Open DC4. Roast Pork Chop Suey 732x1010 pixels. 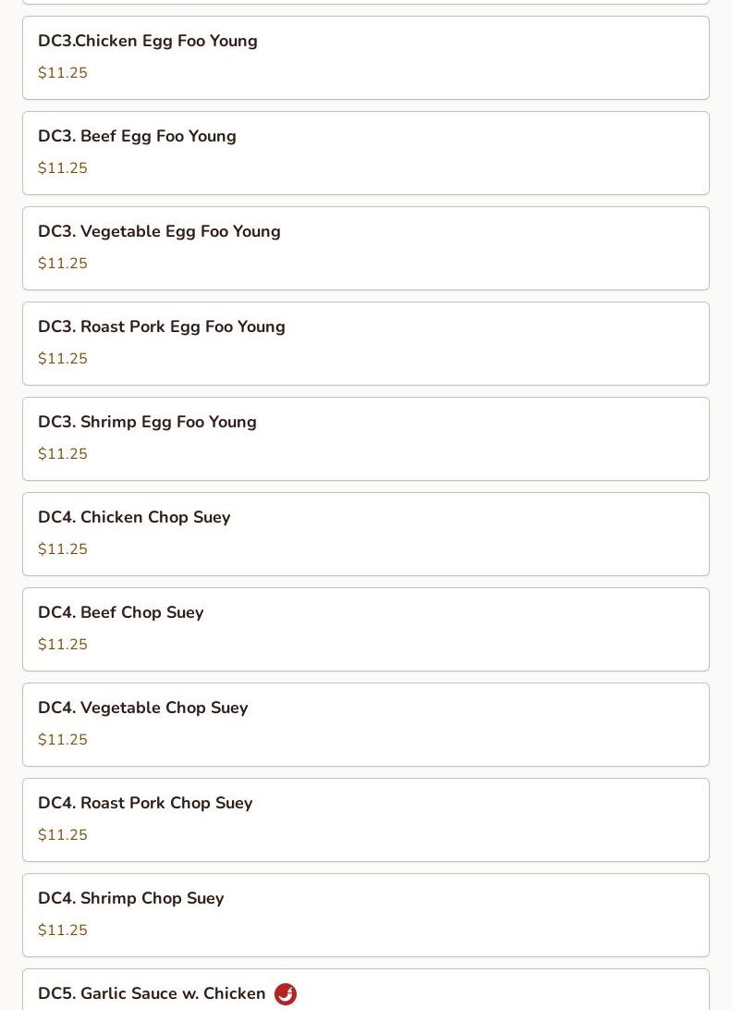(366, 820)
